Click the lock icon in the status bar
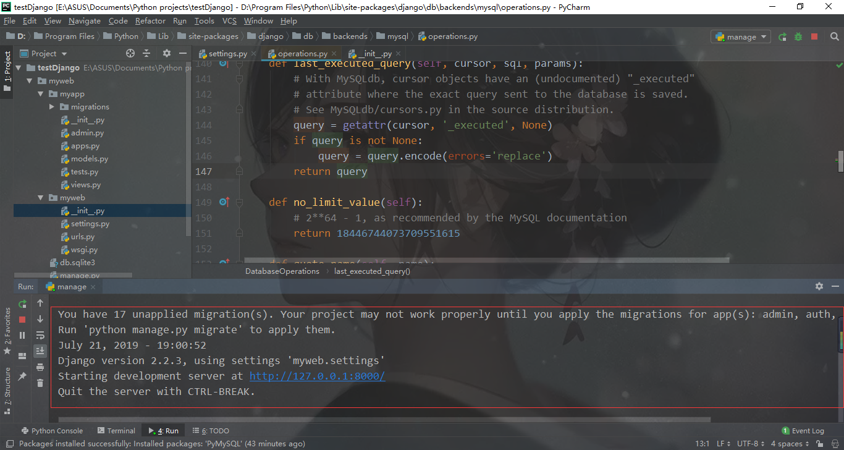844x450 pixels. [x=821, y=444]
